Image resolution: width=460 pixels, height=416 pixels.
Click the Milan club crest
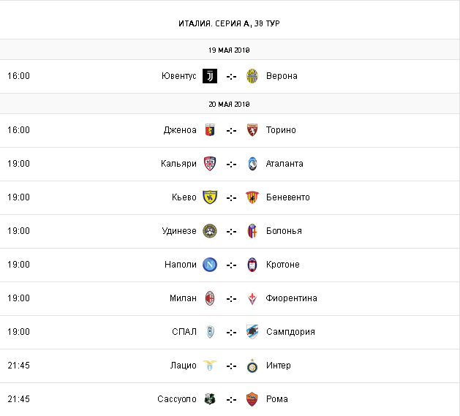pos(210,298)
